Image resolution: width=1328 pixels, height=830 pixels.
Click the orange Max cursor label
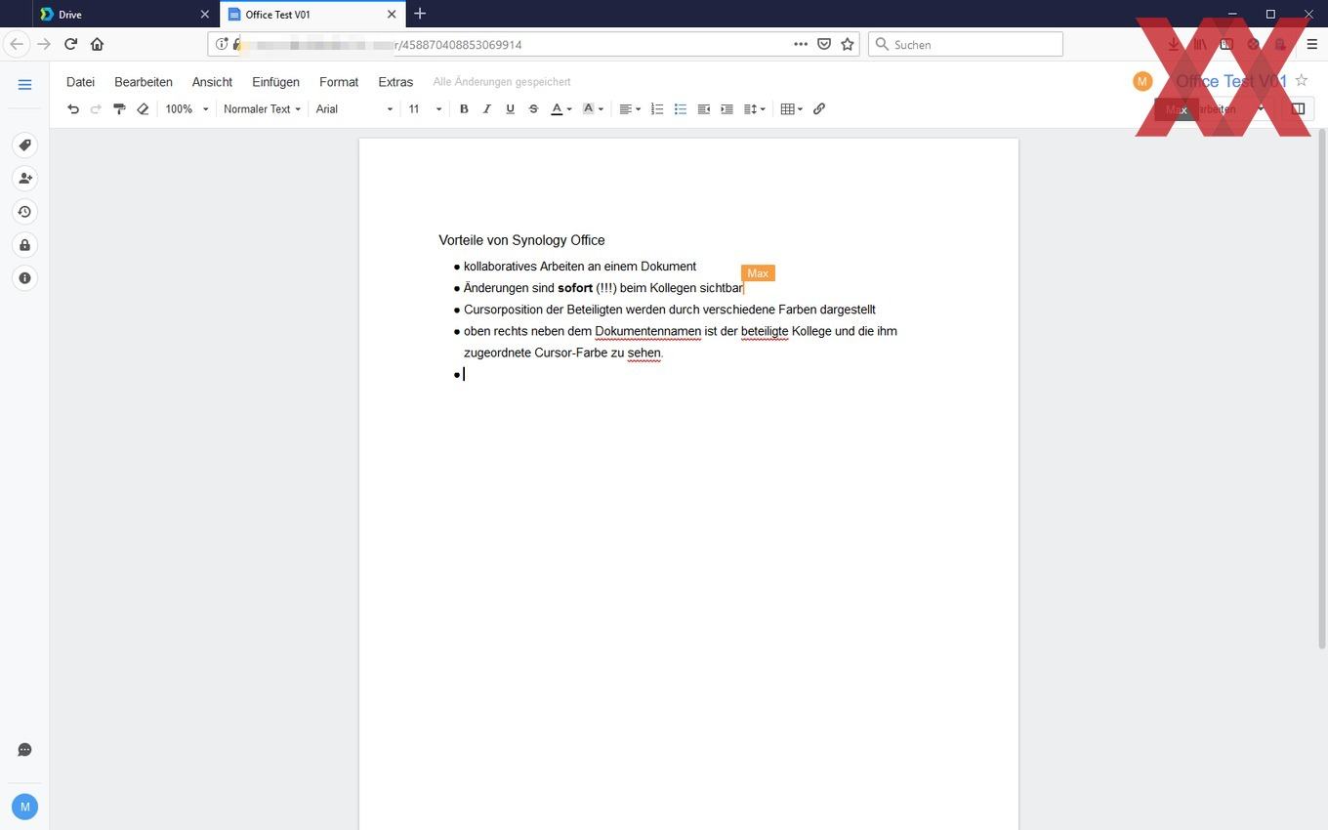758,273
